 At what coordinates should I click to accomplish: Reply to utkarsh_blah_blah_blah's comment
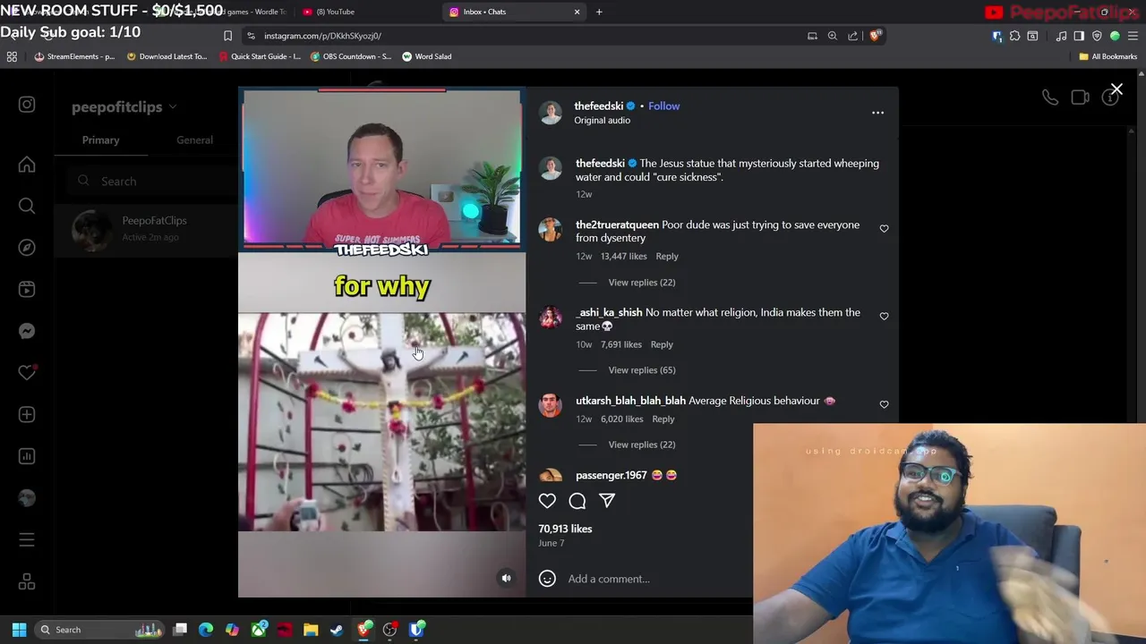(663, 419)
